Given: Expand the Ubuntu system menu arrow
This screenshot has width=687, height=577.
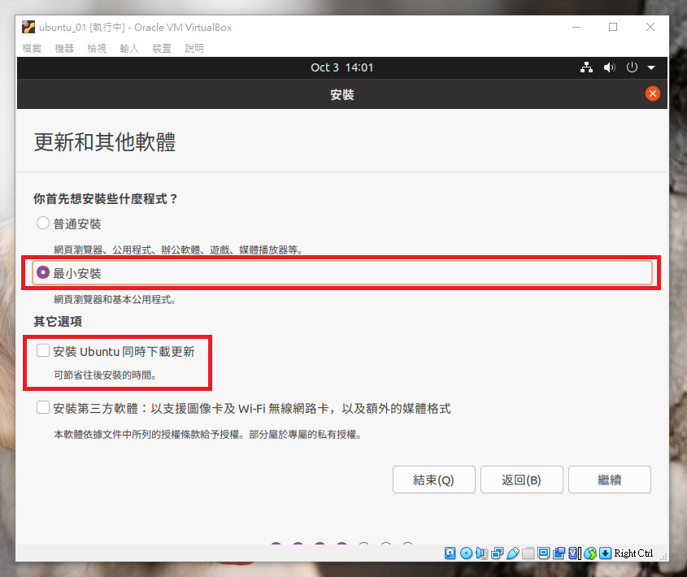Looking at the screenshot, I should pyautogui.click(x=651, y=68).
